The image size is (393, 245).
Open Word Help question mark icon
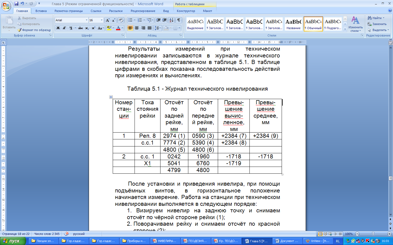(x=390, y=11)
